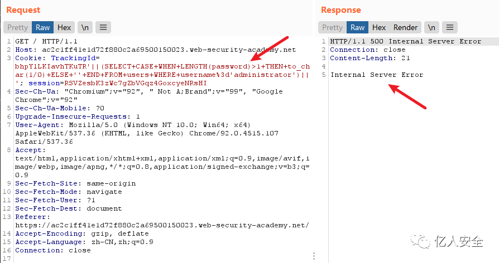Image resolution: width=499 pixels, height=263 pixels.
Task: Open Request hamburger options menu
Action: pyautogui.click(x=103, y=28)
